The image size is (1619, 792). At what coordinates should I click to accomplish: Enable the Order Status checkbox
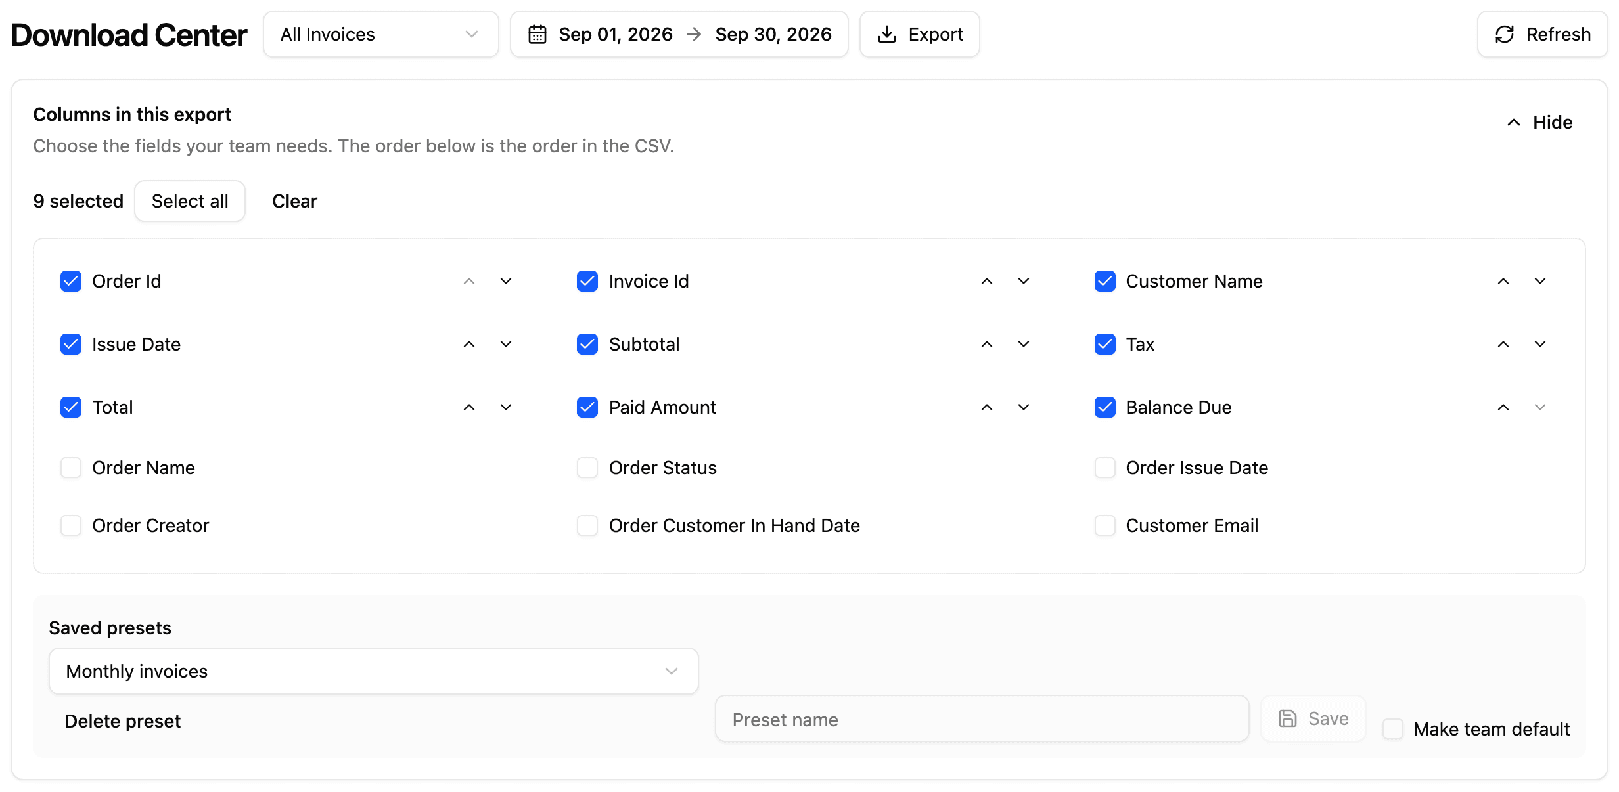pos(587,468)
